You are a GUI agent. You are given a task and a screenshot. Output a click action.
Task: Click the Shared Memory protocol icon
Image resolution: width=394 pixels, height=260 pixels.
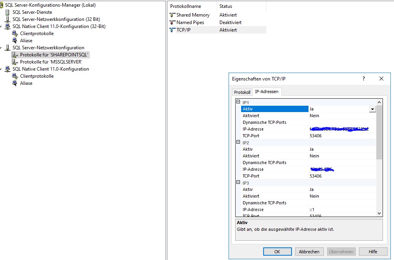173,15
